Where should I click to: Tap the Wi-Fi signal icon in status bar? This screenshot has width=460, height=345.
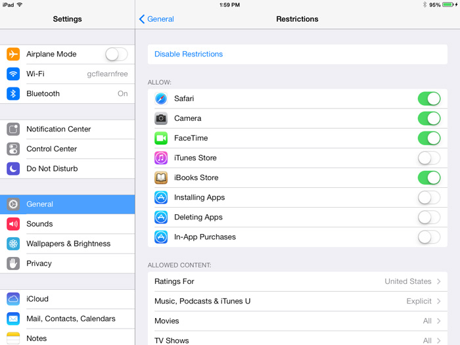click(x=20, y=5)
